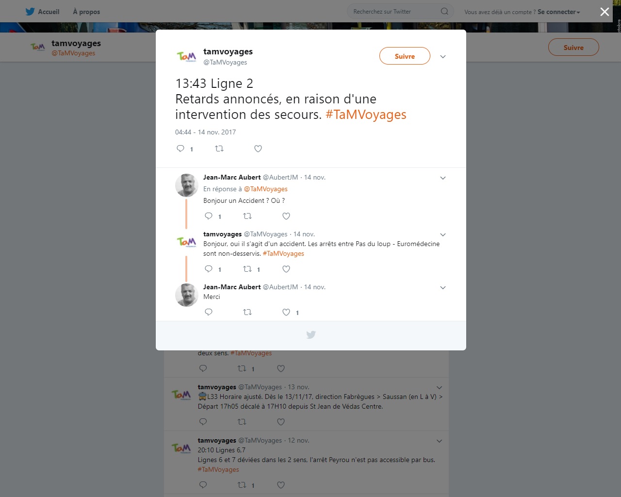The image size is (621, 497).
Task: Retweet the main 13:43 Ligne 2 tweet
Action: click(219, 149)
